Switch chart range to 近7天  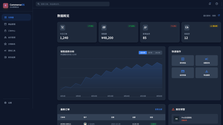tap(150, 52)
